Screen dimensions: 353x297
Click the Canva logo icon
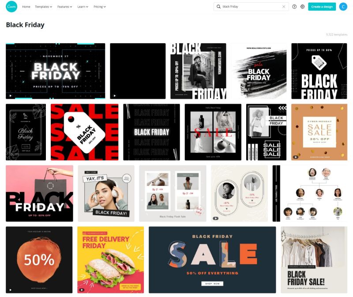[11, 7]
